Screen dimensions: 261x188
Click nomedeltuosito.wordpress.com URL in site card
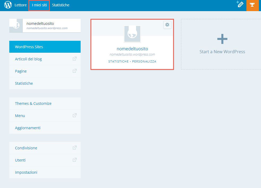[132, 54]
